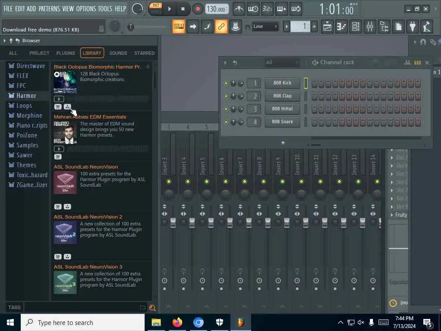The height and width of the screenshot is (331, 441).
Task: Expand the Fruity effect slot arrow
Action: tap(392, 215)
